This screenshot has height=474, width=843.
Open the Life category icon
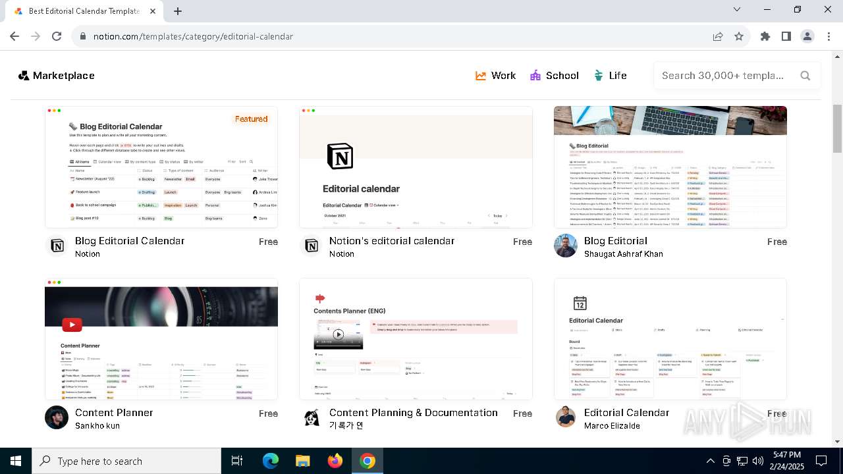click(x=599, y=76)
